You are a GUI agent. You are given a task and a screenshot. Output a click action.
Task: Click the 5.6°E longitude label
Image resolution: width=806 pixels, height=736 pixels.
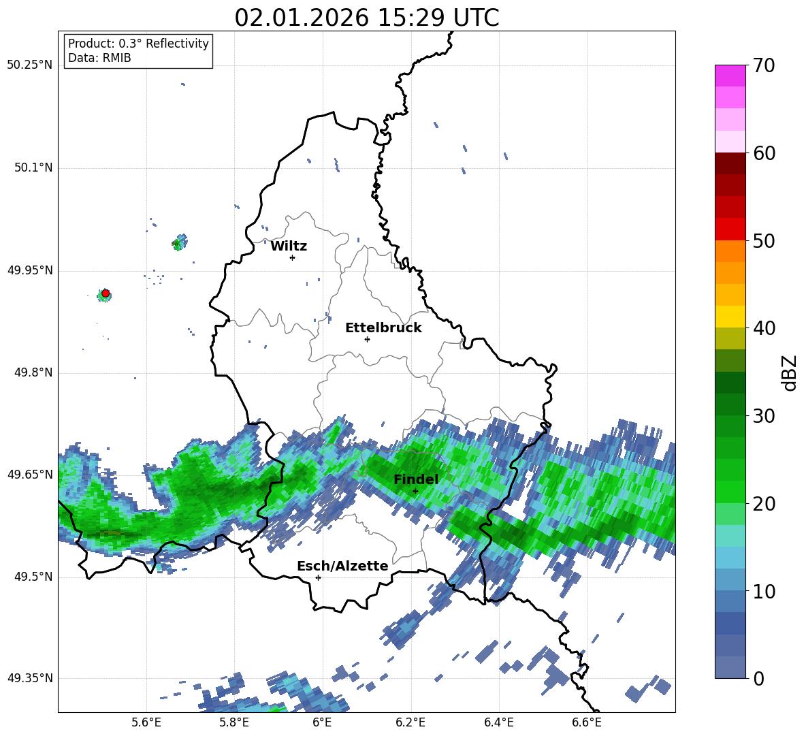(x=146, y=722)
